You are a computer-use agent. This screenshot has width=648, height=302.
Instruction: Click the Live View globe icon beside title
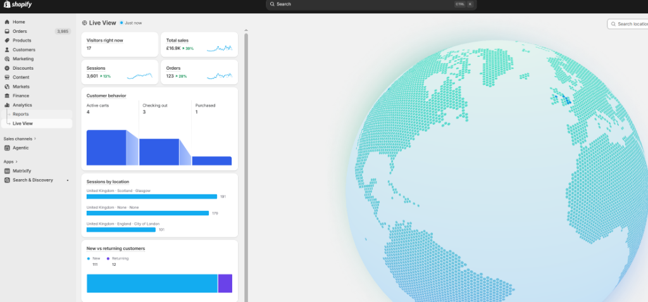pos(85,23)
